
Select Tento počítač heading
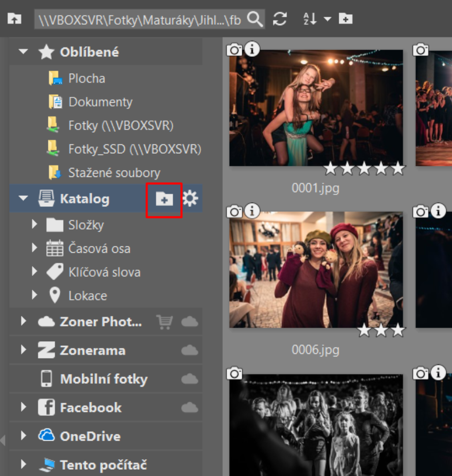(103, 465)
